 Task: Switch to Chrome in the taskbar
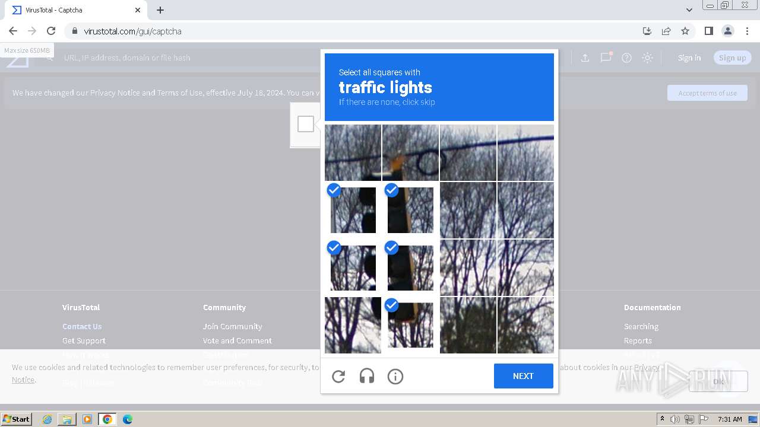107,419
